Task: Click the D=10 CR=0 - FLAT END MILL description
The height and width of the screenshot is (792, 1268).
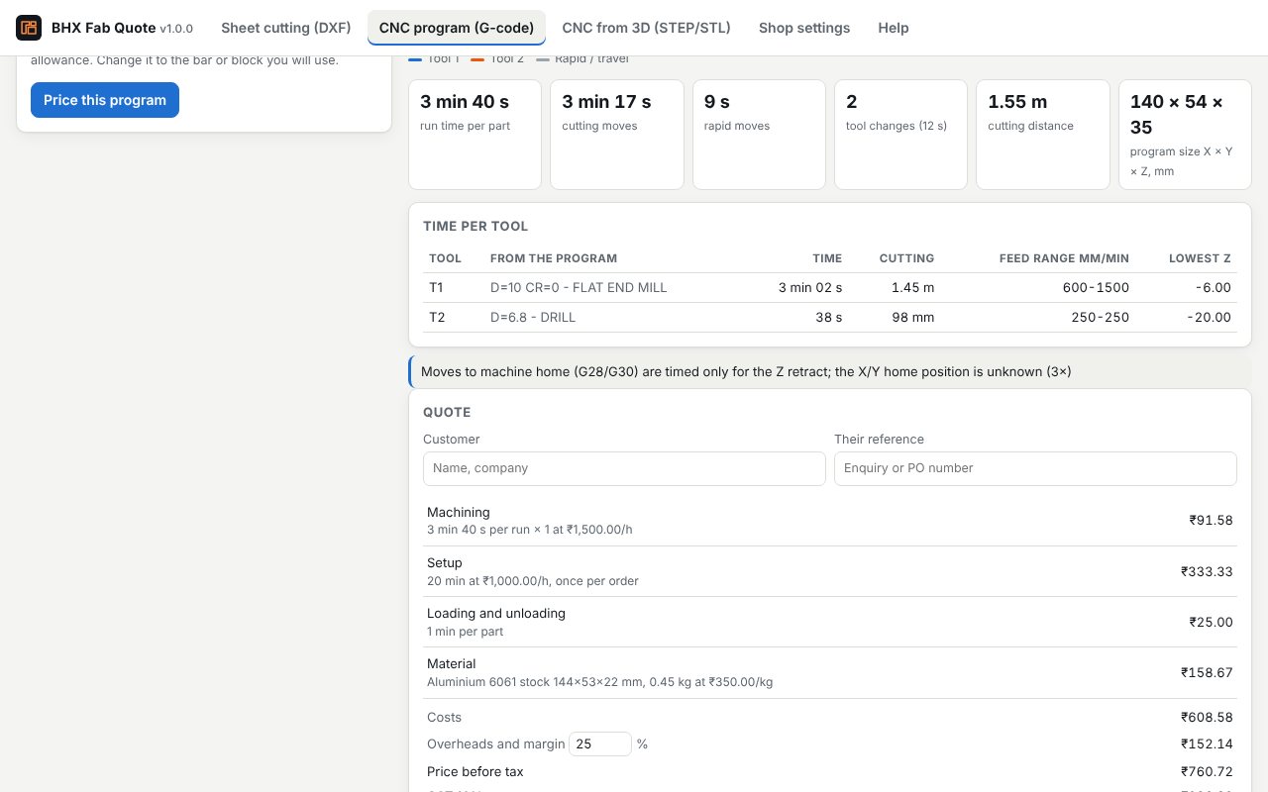Action: 579,288
